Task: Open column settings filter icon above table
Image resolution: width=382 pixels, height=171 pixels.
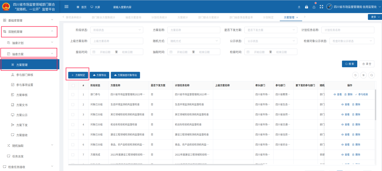Action: (x=364, y=75)
